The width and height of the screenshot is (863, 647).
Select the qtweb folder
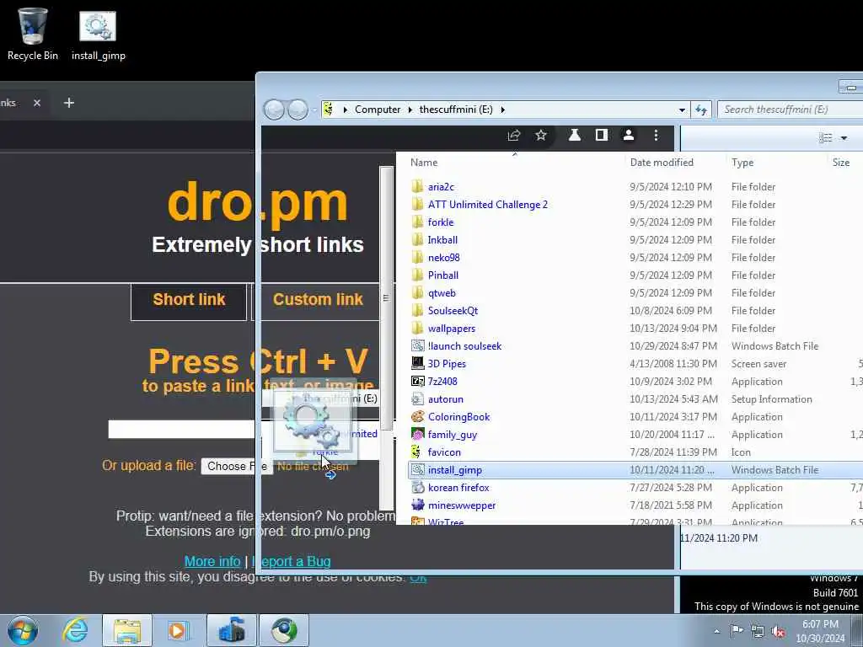tap(442, 292)
